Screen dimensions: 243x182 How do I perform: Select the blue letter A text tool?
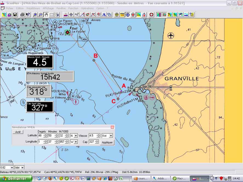104,15
